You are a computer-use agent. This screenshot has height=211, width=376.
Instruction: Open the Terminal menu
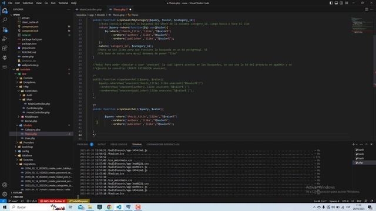tap(63, 3)
